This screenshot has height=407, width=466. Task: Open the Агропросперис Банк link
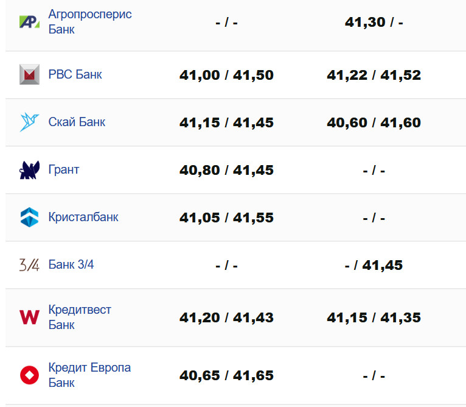point(89,21)
